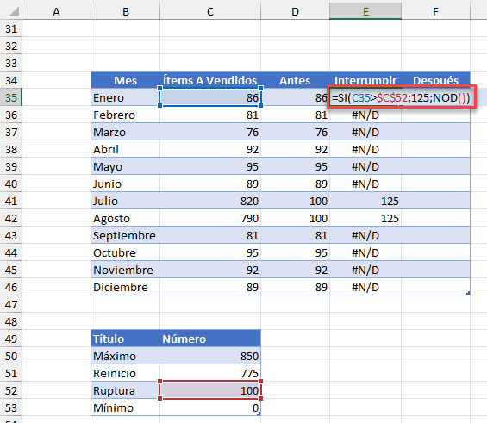Select cell C35 with value 86
Image resolution: width=487 pixels, height=423 pixels.
(210, 97)
